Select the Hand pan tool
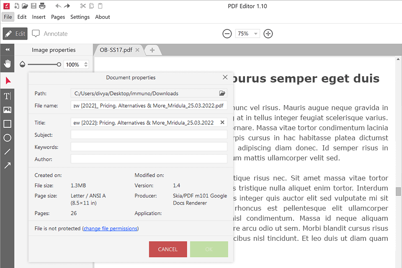 coord(8,64)
